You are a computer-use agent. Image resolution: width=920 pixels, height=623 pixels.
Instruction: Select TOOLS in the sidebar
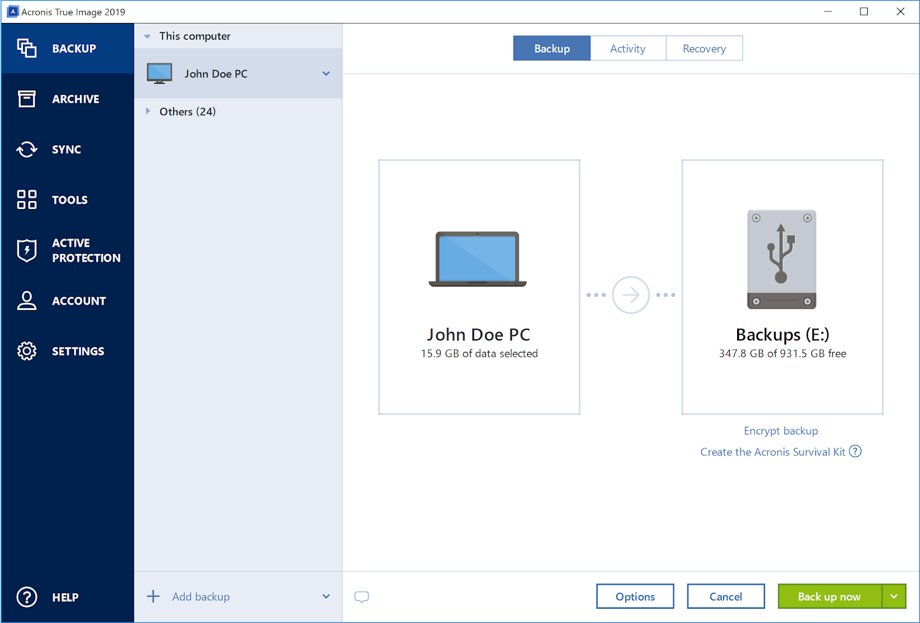(x=67, y=200)
